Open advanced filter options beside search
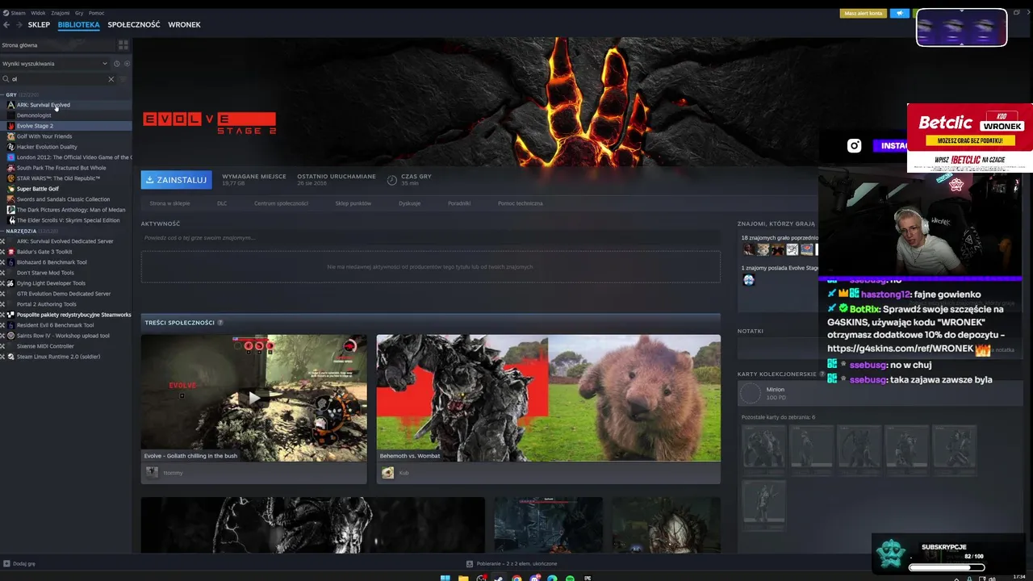 (x=123, y=79)
